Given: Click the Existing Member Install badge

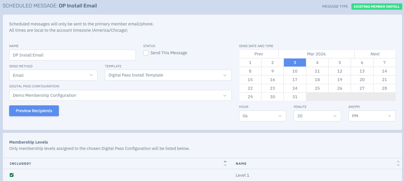Looking at the screenshot, I should [x=377, y=7].
